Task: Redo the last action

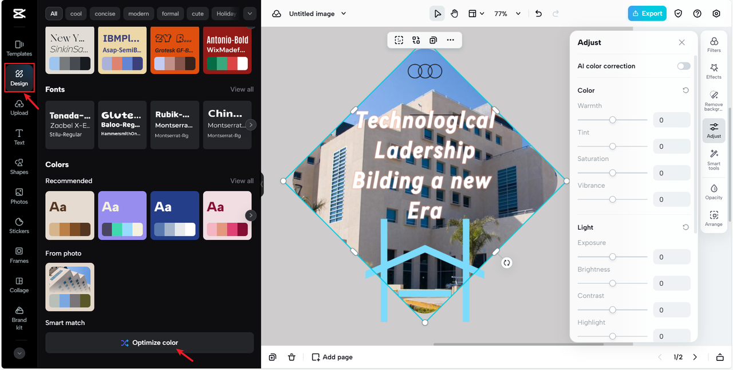Action: click(x=555, y=14)
